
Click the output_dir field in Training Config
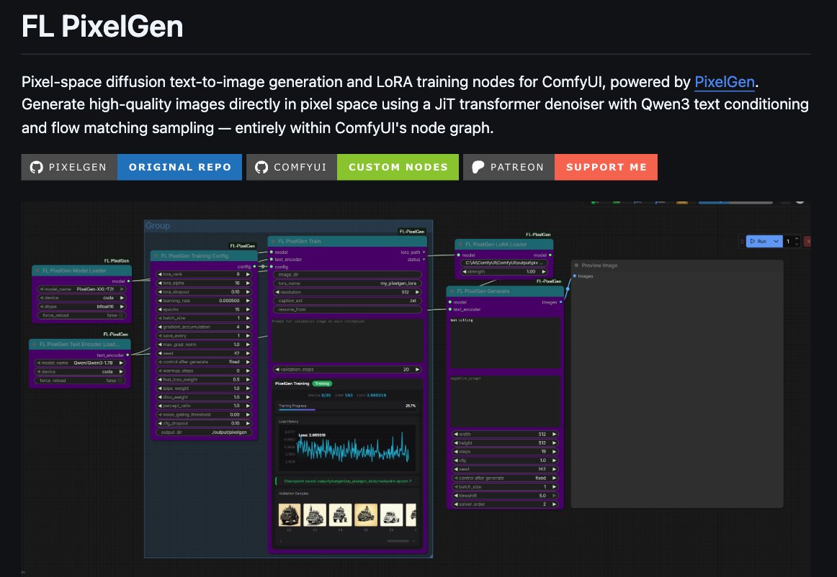click(x=204, y=432)
